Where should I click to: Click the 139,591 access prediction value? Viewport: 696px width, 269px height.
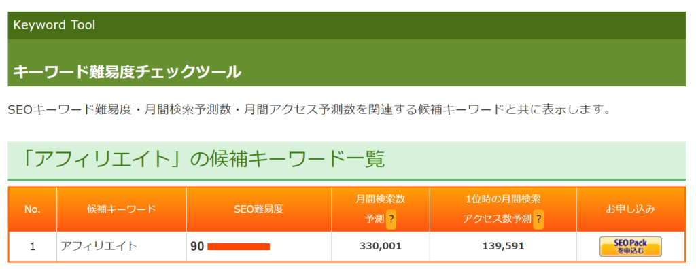tap(503, 246)
